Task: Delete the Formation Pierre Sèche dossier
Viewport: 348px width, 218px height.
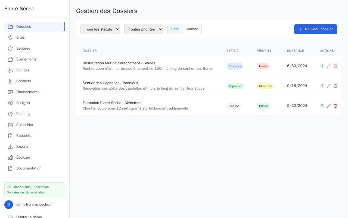Action: 335,106
